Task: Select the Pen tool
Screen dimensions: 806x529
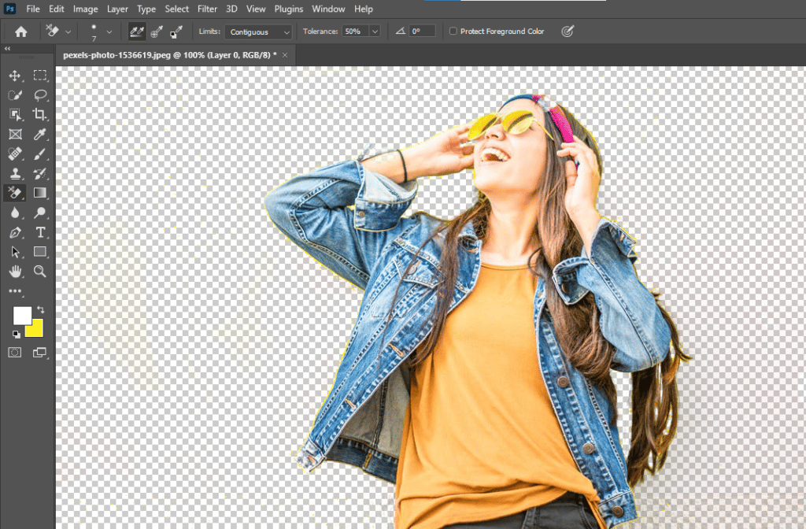Action: pyautogui.click(x=15, y=232)
